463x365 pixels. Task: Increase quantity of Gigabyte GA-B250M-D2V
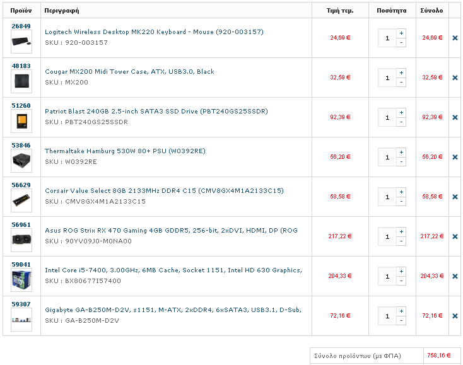[x=401, y=311]
